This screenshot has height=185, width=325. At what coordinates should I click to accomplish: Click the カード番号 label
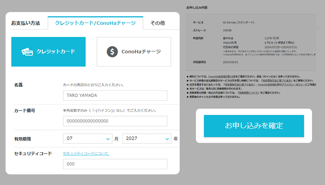(25, 111)
